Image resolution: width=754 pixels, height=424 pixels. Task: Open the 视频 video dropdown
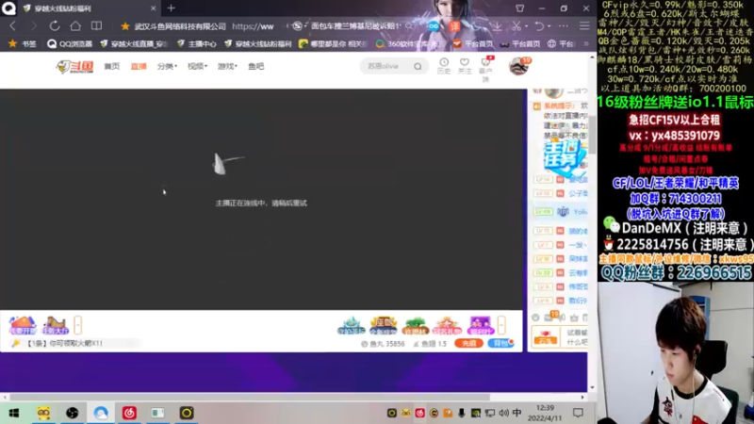198,66
